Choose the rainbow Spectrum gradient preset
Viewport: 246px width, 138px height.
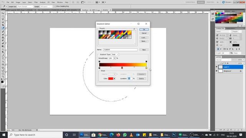click(x=117, y=36)
